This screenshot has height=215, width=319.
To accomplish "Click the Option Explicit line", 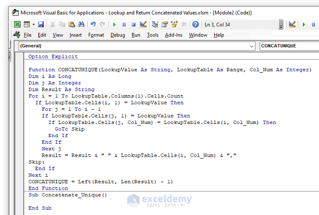I will click(x=53, y=56).
